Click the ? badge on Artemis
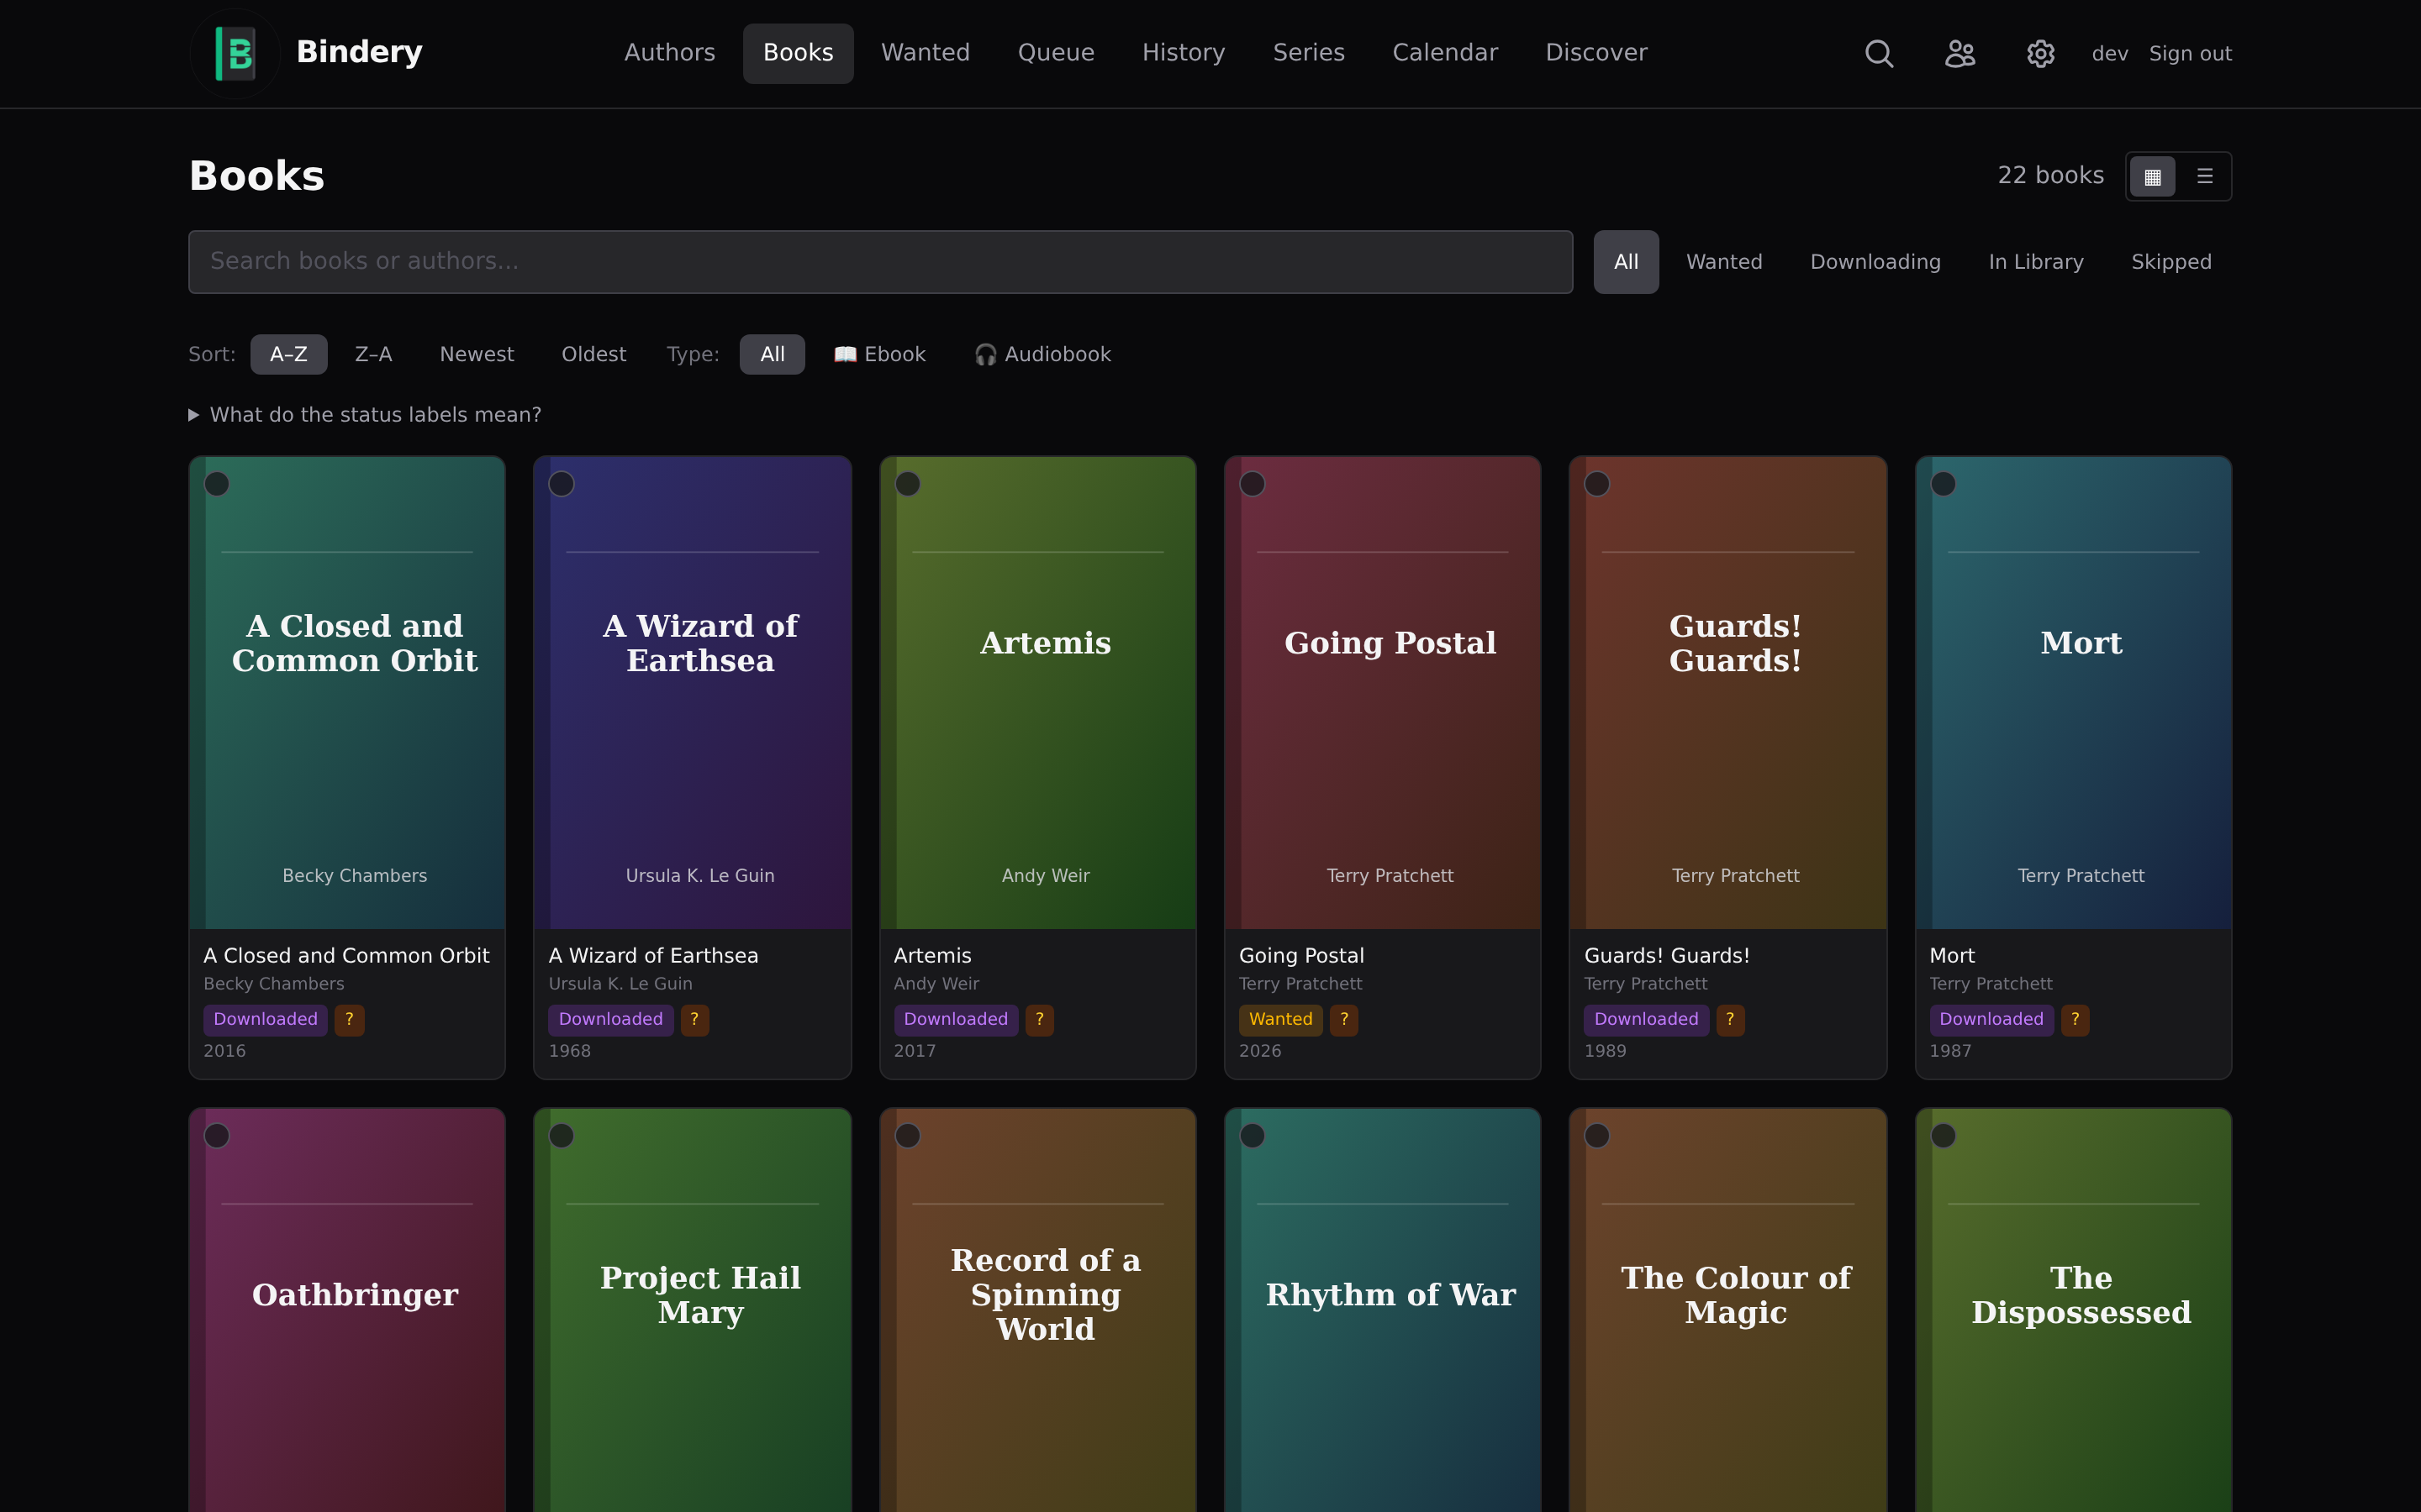The width and height of the screenshot is (2421, 1512). click(1039, 1020)
